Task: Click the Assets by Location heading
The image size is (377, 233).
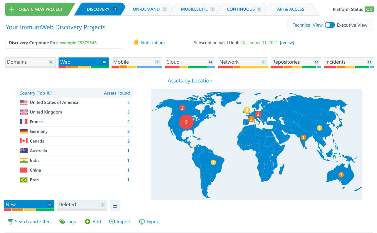Action: (190, 81)
